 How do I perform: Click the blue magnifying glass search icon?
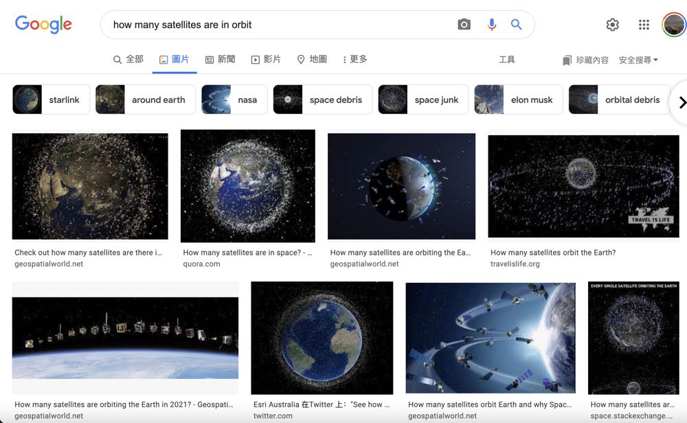[x=517, y=25]
